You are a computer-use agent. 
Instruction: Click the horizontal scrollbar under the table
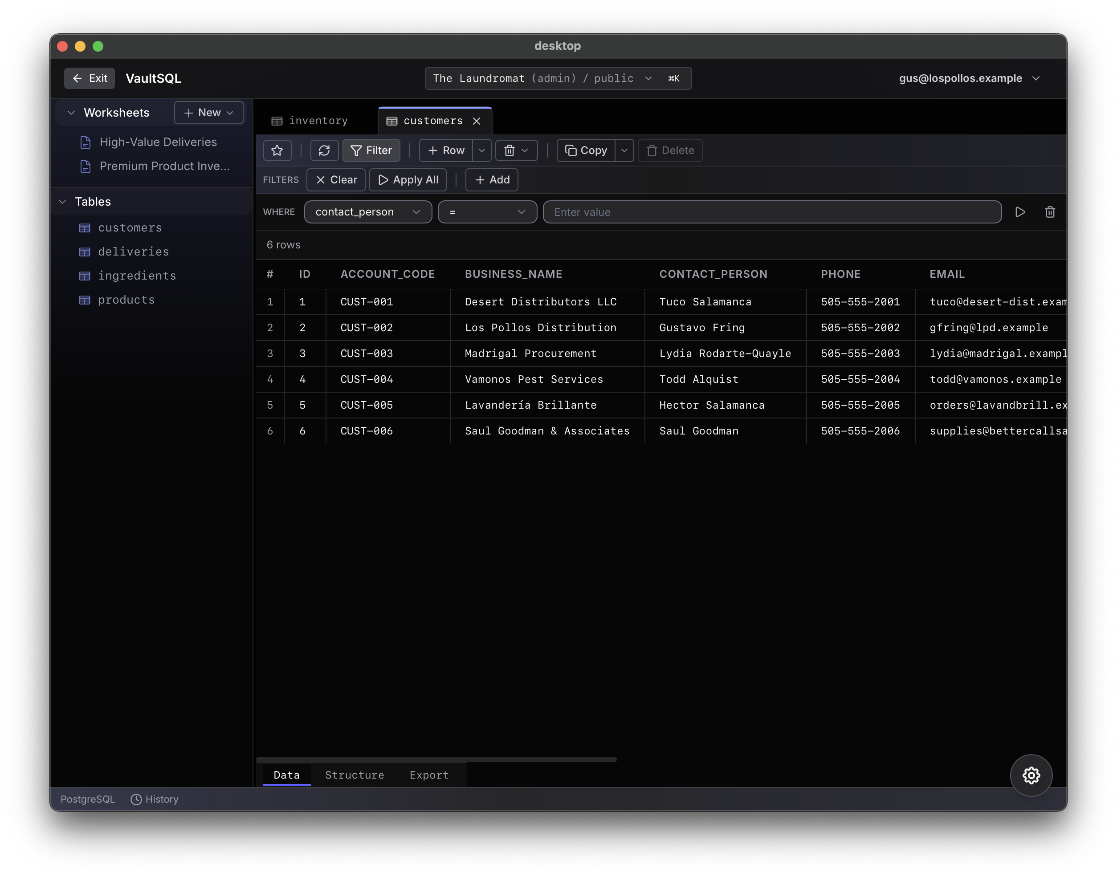436,759
